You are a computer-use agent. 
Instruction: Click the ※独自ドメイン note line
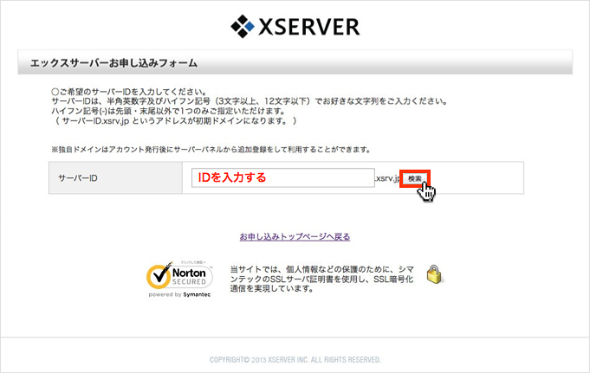(211, 150)
